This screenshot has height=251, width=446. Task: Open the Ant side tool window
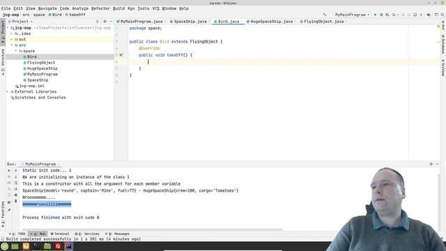pyautogui.click(x=443, y=26)
